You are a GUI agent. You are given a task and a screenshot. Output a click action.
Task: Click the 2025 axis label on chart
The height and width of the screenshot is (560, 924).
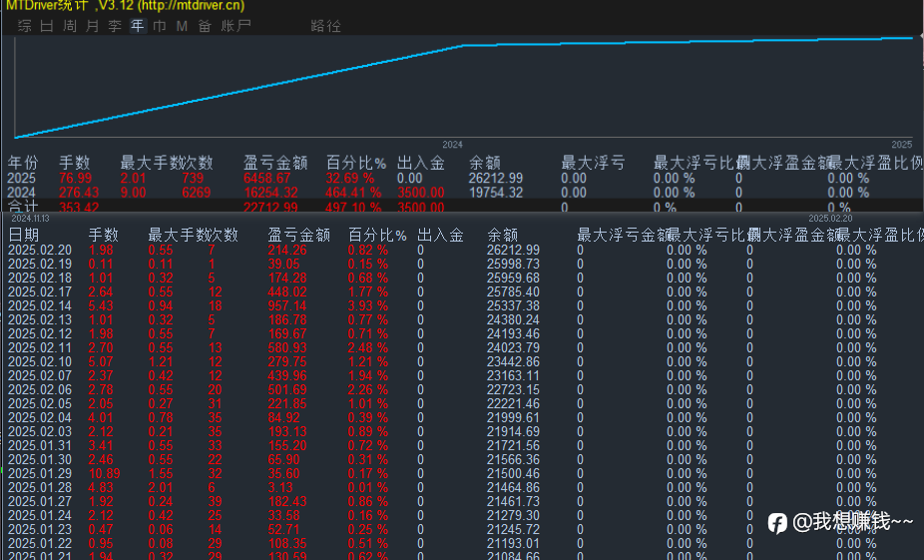pyautogui.click(x=902, y=145)
